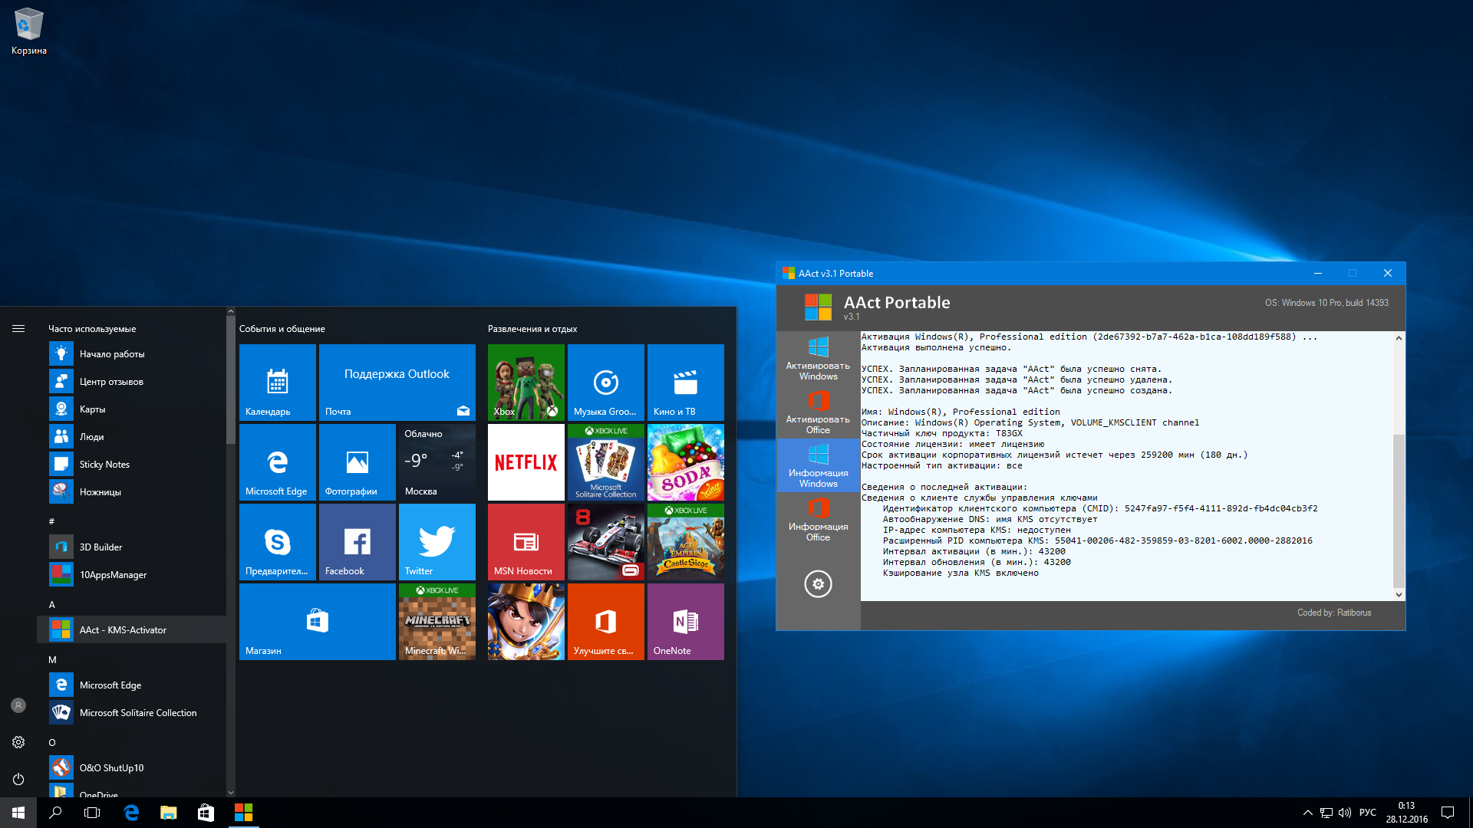Open Feedback Hub in app list
The width and height of the screenshot is (1473, 828).
click(131, 382)
